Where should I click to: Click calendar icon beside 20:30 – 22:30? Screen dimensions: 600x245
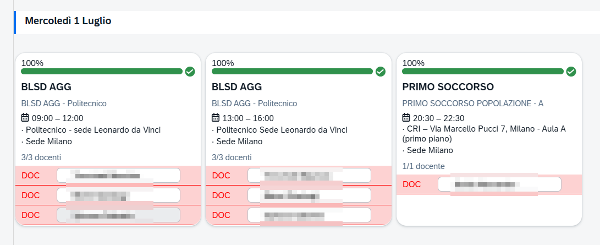point(406,117)
